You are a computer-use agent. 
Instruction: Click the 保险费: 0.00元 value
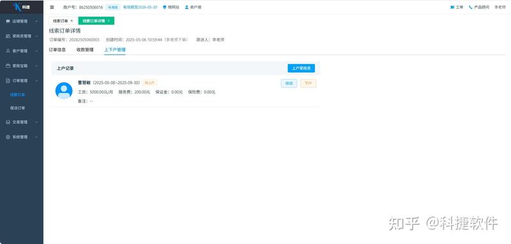pos(202,92)
